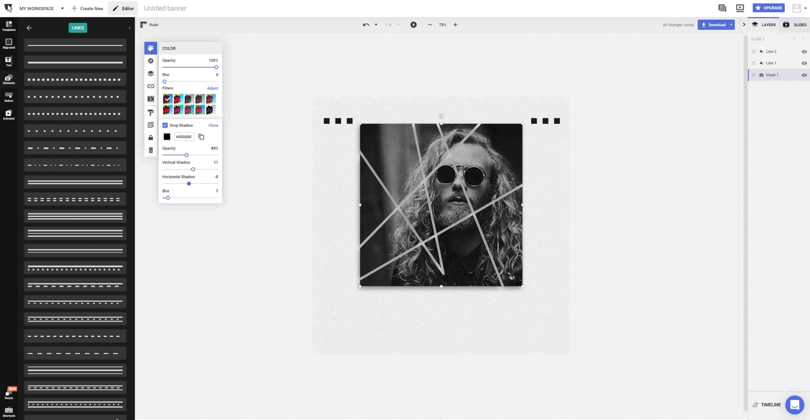Select the Text tool in sidebar
Viewport: 810px width, 420px height.
[8, 61]
